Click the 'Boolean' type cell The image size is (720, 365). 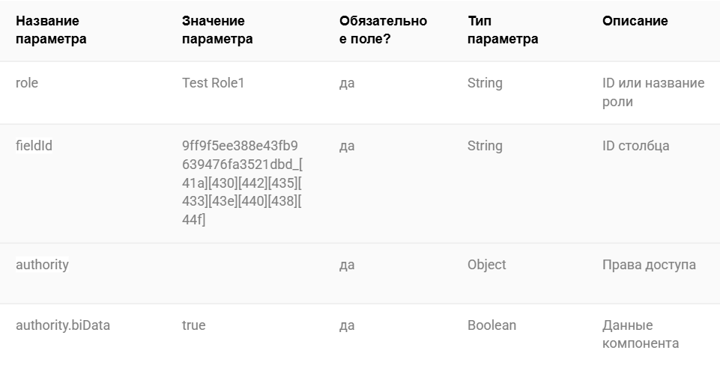click(x=491, y=325)
